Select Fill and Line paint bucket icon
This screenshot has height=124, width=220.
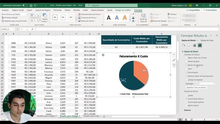click(x=183, y=45)
